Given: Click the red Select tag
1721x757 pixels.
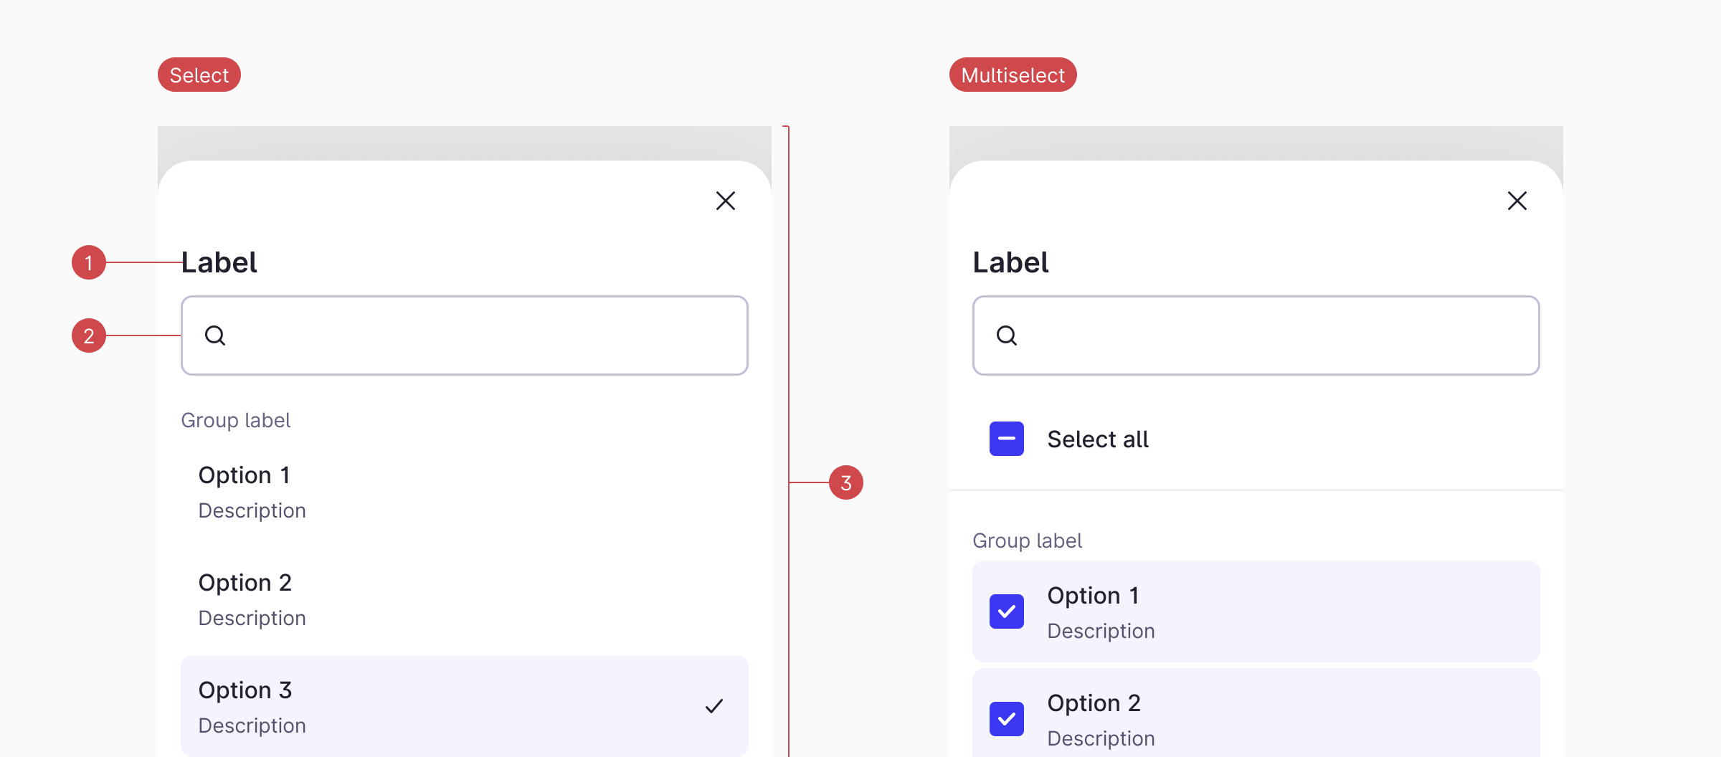Looking at the screenshot, I should pyautogui.click(x=199, y=75).
